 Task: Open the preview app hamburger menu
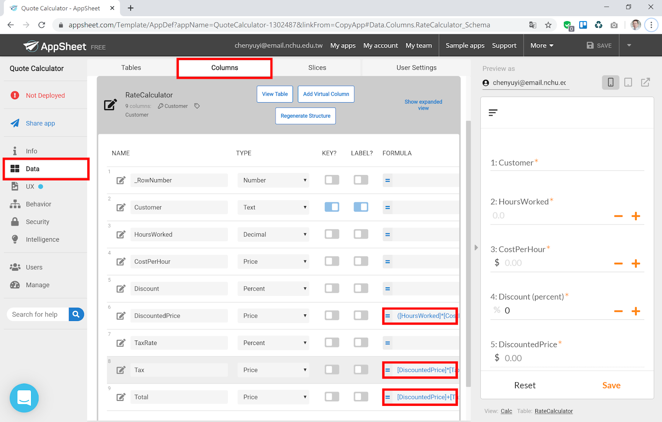(493, 113)
